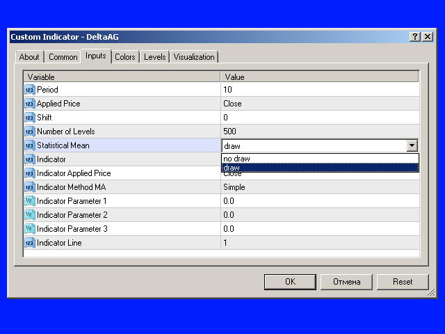Switch to the Colors tab
Viewport: 445px width, 334px height.
click(125, 57)
